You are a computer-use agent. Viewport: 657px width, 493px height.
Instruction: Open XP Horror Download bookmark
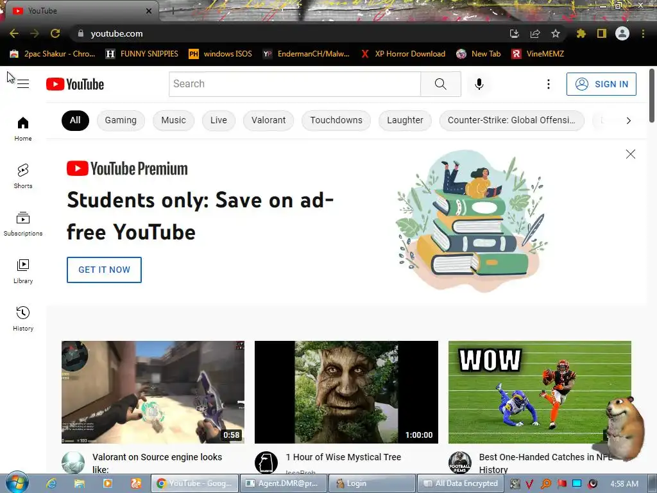tap(403, 54)
